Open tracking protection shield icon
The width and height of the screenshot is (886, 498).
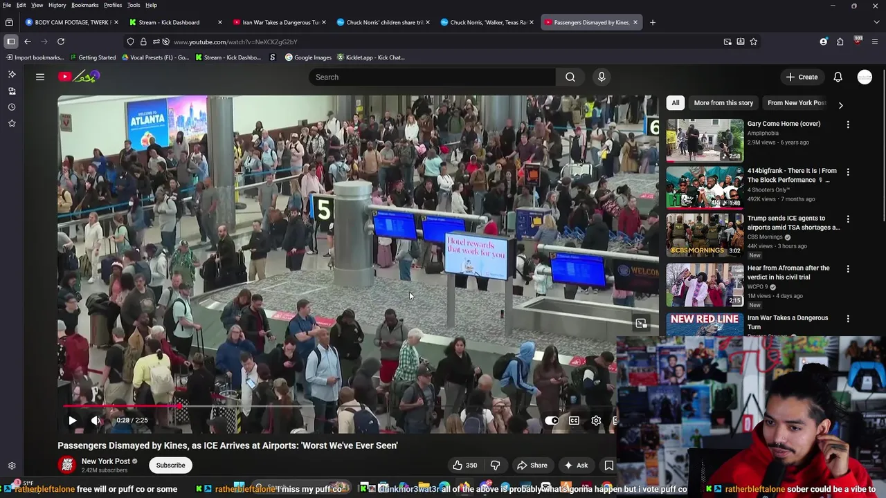(x=131, y=41)
